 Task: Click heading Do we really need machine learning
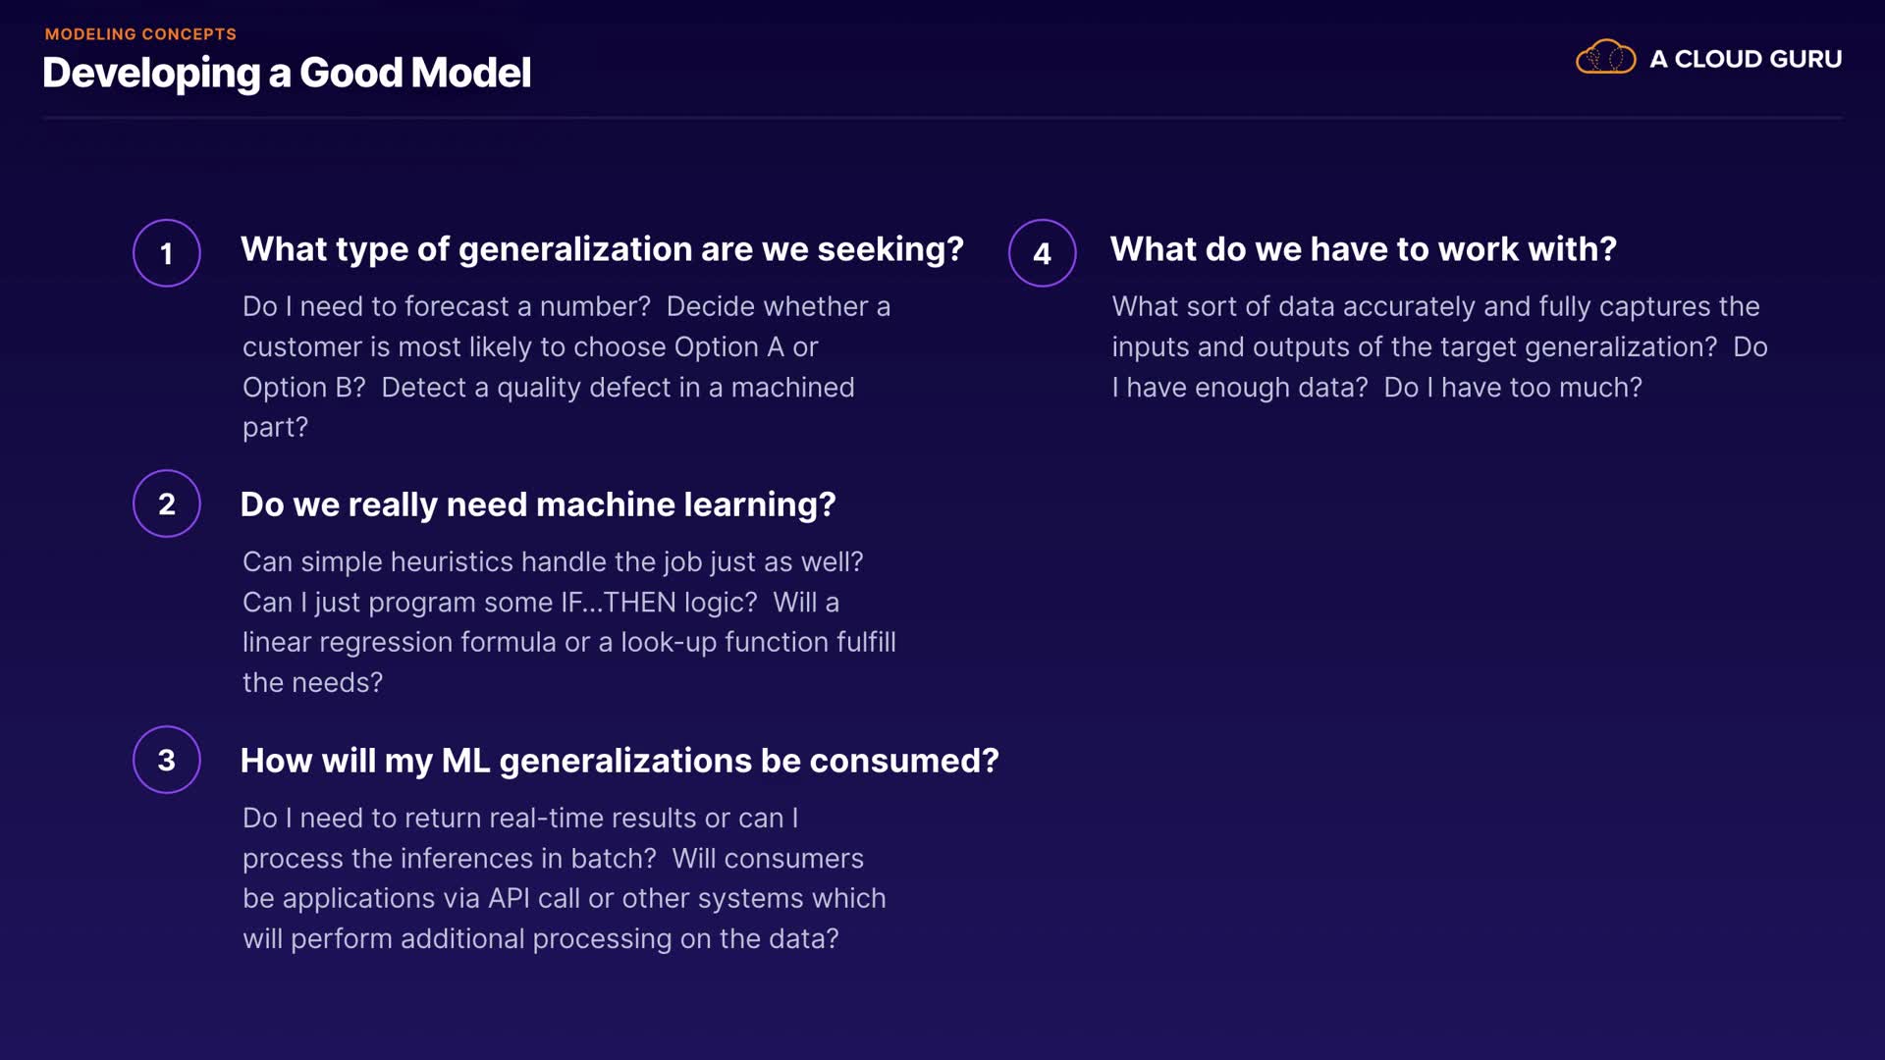click(x=538, y=504)
